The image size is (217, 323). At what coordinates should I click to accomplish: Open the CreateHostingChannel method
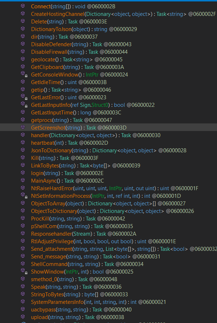(x=57, y=14)
